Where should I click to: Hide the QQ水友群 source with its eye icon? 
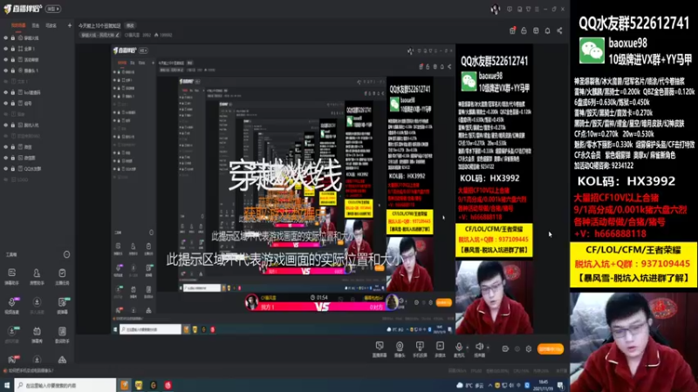[x=6, y=168]
